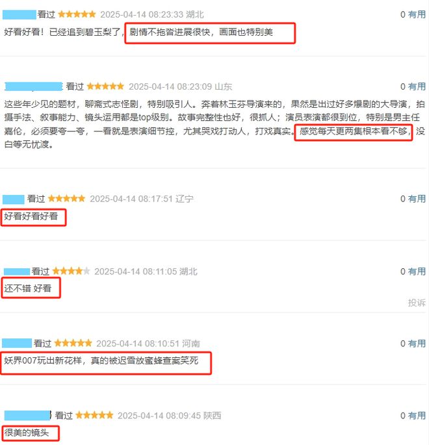The width and height of the screenshot is (429, 445).
Task: Open the first reviewer's profile name at top
Action: [19, 15]
